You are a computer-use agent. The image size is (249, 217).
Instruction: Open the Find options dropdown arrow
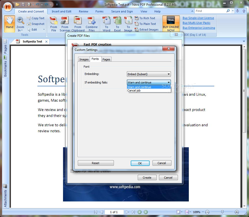click(233, 11)
